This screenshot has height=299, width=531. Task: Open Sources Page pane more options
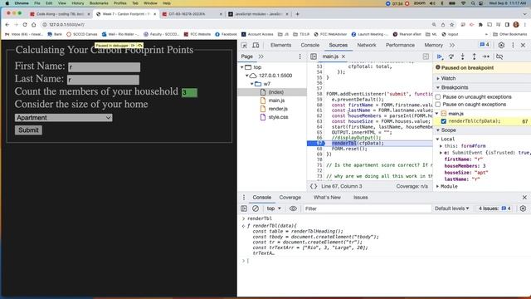pyautogui.click(x=300, y=56)
